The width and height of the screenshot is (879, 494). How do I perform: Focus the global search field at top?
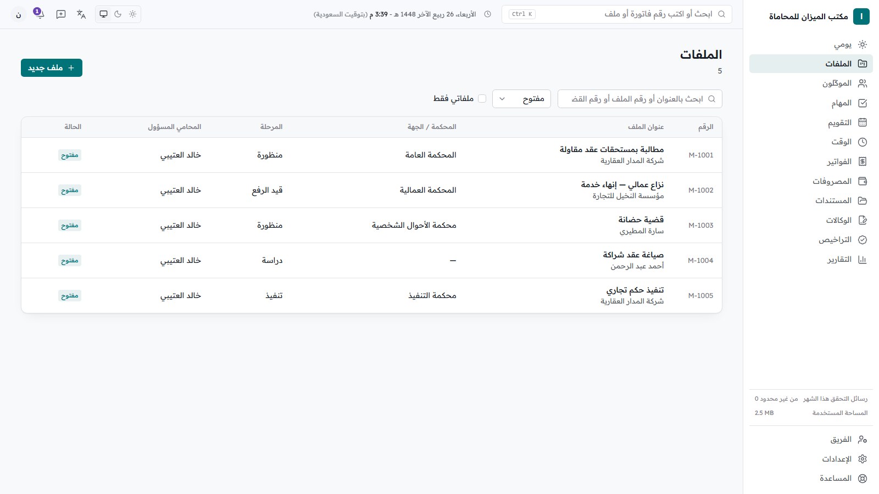(617, 14)
